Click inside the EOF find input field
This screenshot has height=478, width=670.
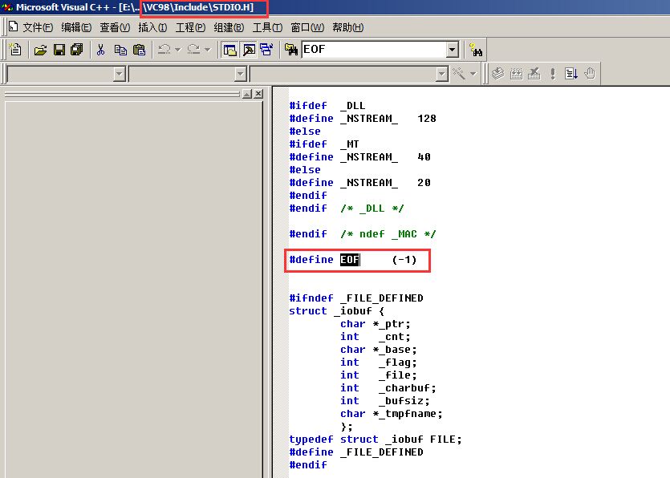[372, 50]
